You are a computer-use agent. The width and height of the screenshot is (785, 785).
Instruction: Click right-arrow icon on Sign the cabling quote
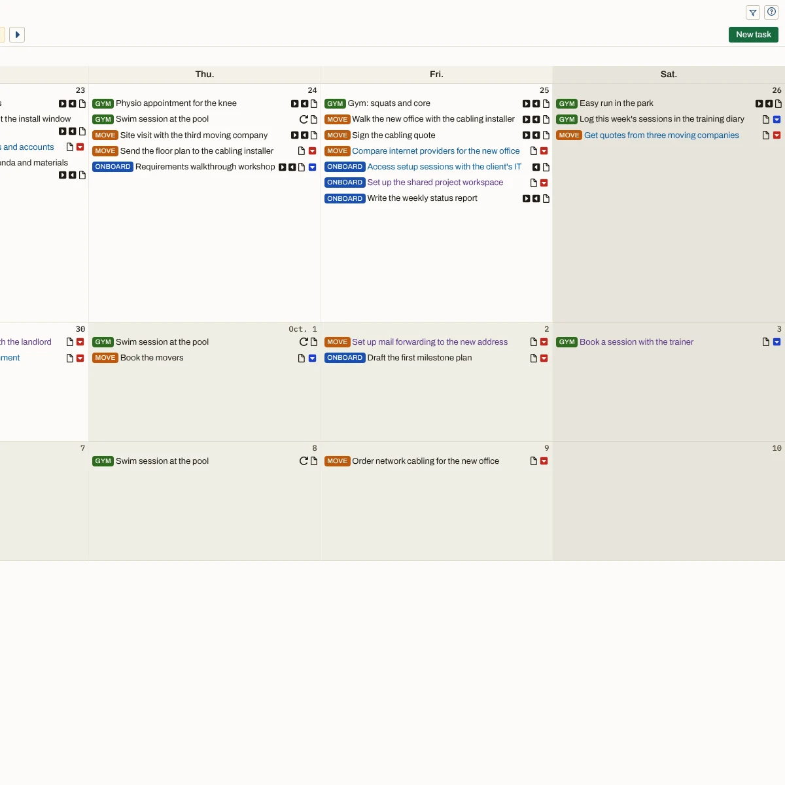point(526,135)
